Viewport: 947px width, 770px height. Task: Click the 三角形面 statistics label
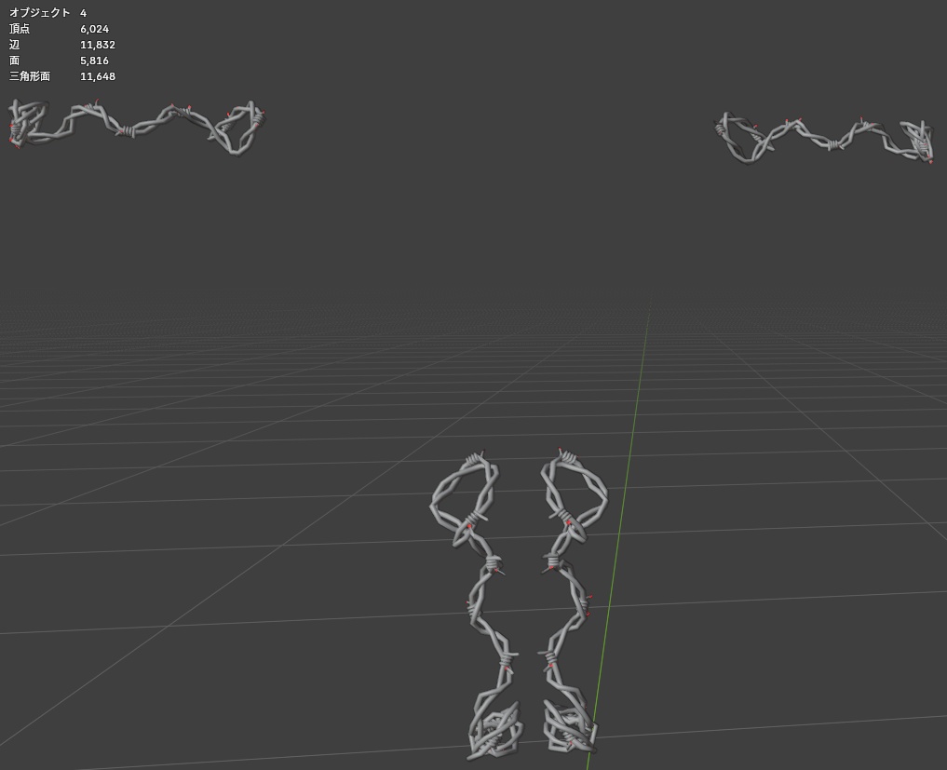[30, 76]
